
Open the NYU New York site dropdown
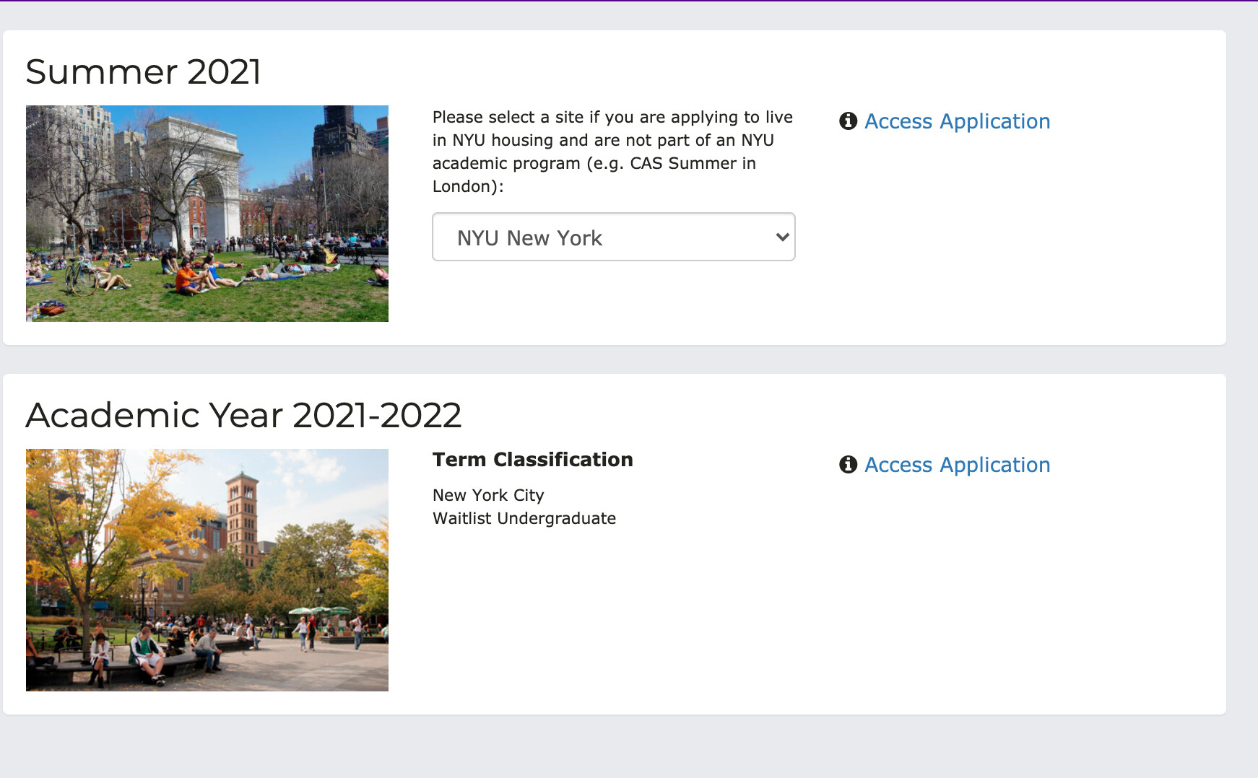pyautogui.click(x=614, y=237)
